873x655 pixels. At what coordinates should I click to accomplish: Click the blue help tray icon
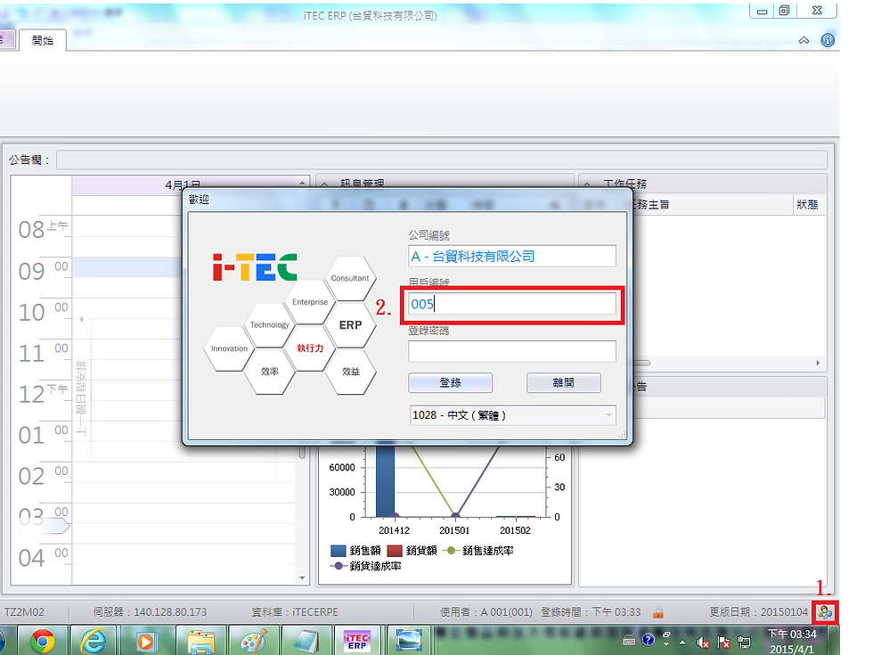point(648,640)
